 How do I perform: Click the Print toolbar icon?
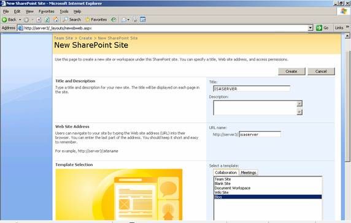pos(135,20)
